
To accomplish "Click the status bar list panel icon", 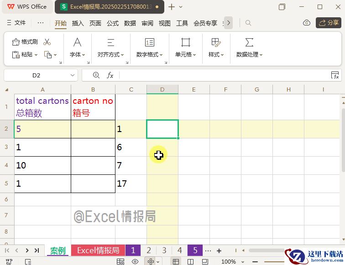I will [x=28, y=262].
